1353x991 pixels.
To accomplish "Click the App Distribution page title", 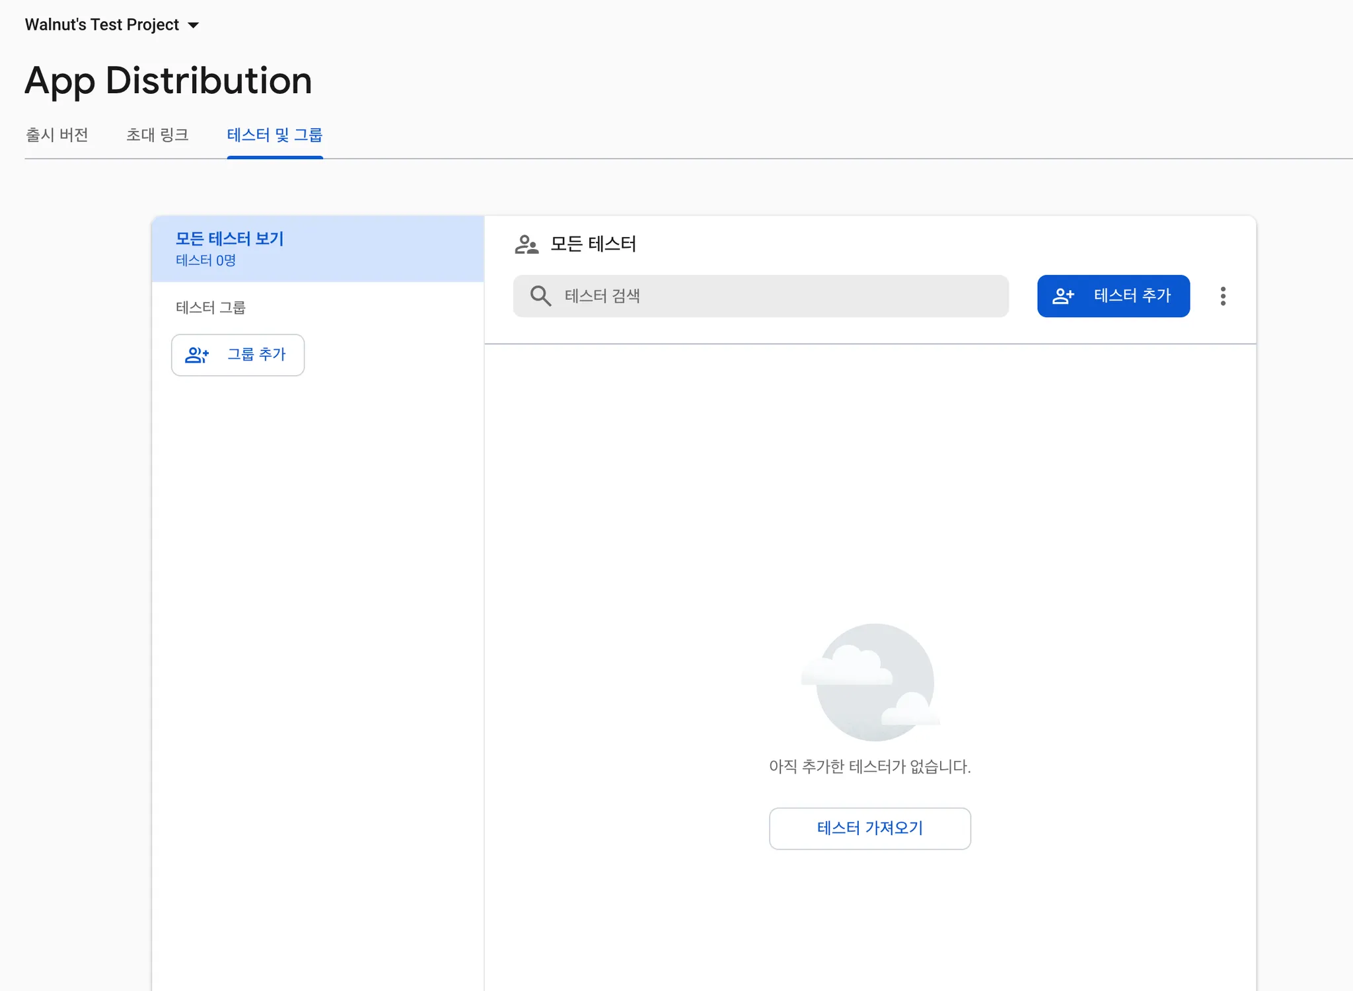I will [x=168, y=81].
